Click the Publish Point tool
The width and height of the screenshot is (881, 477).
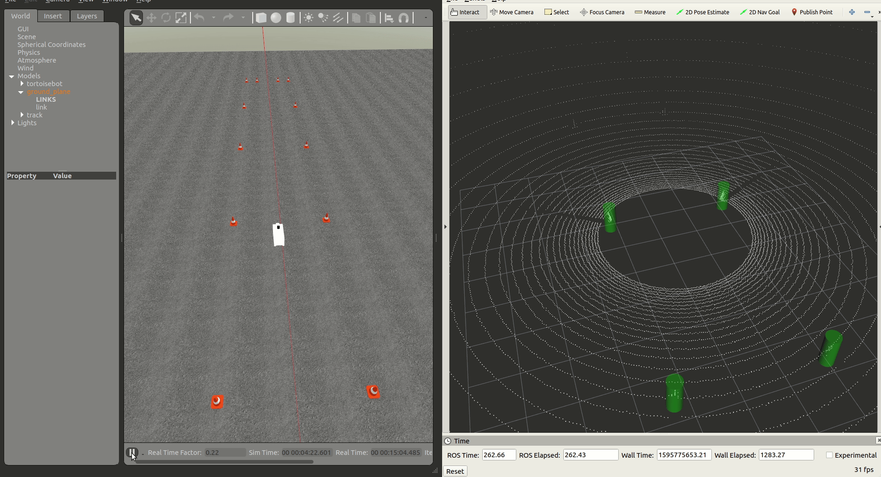coord(812,12)
